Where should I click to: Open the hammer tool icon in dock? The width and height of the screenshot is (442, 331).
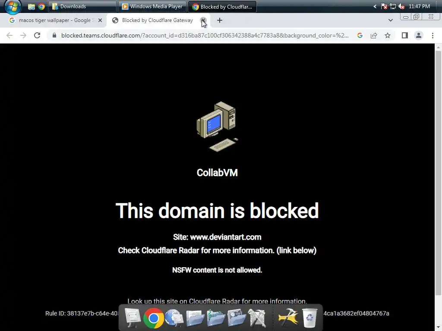288,318
